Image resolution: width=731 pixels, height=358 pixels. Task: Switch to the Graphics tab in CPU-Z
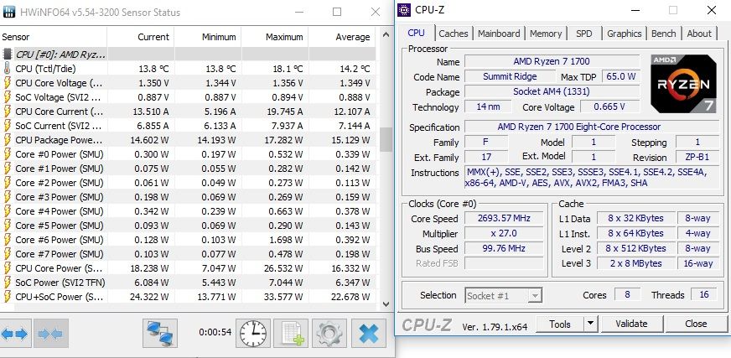point(625,34)
